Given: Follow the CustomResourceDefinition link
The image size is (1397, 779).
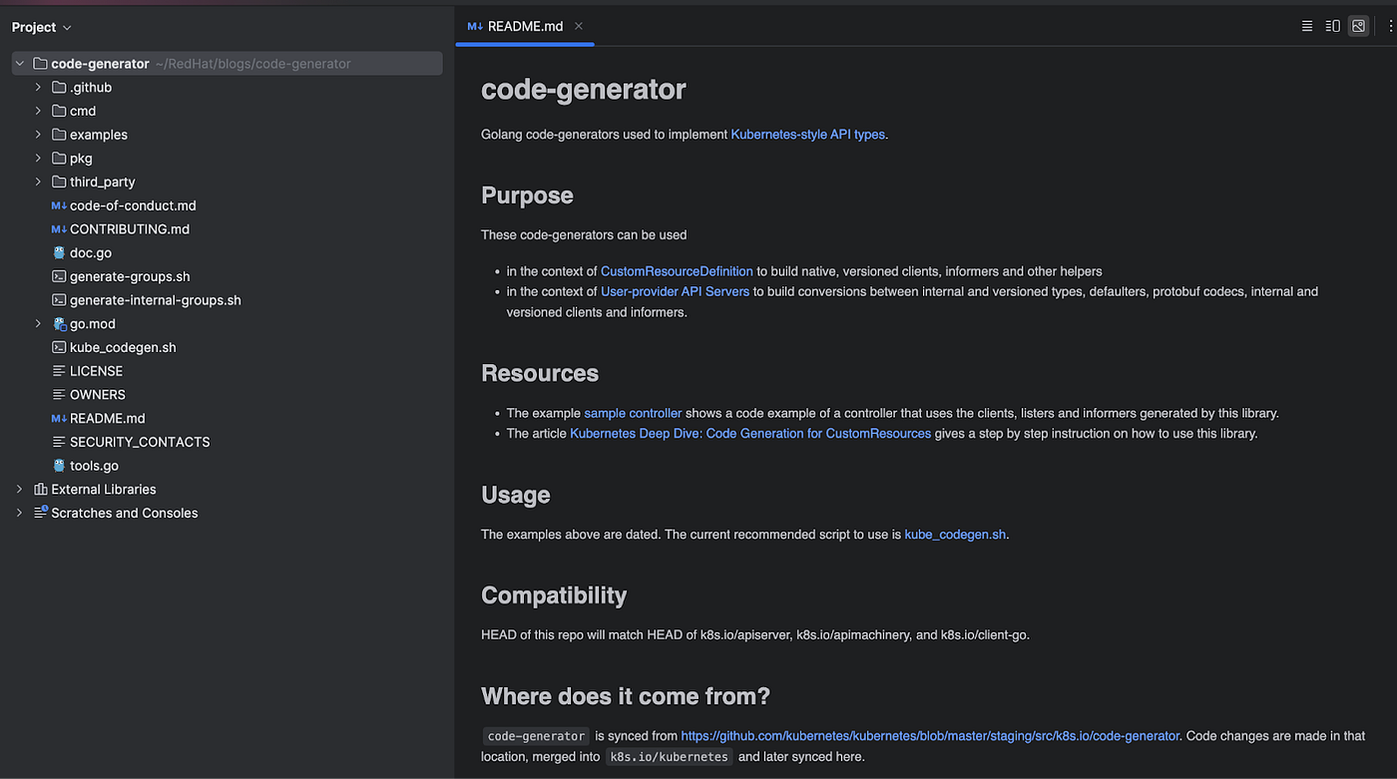Looking at the screenshot, I should (677, 271).
